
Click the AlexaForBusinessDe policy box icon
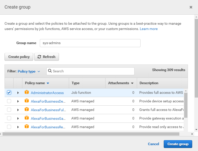pos(27,101)
